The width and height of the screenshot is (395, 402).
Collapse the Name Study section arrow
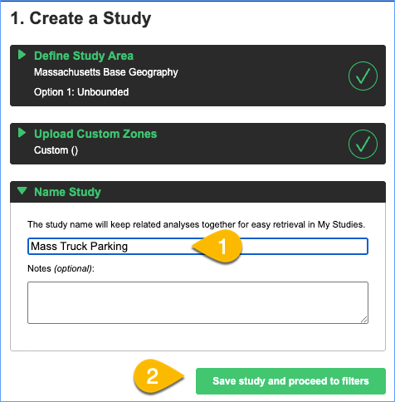click(x=22, y=191)
